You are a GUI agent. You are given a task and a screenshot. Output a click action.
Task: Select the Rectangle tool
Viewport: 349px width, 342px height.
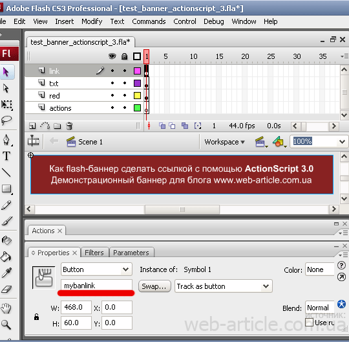pyautogui.click(x=7, y=189)
